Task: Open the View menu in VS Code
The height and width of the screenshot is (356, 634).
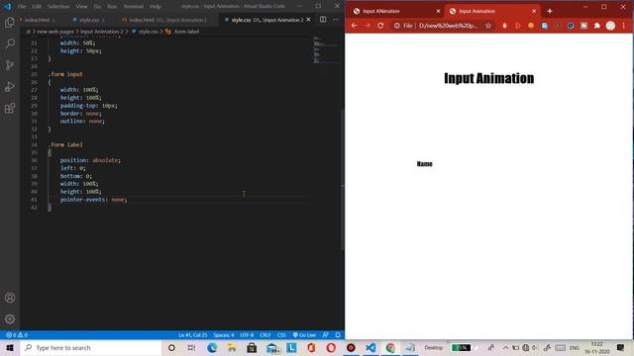Action: (81, 7)
